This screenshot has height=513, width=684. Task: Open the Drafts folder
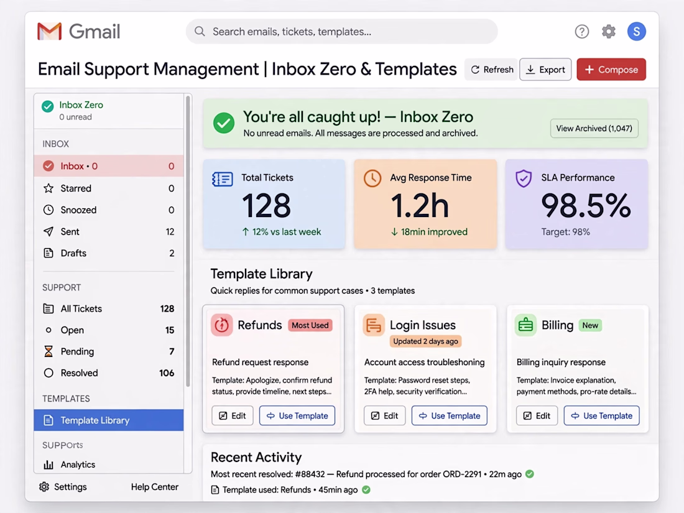pyautogui.click(x=109, y=253)
